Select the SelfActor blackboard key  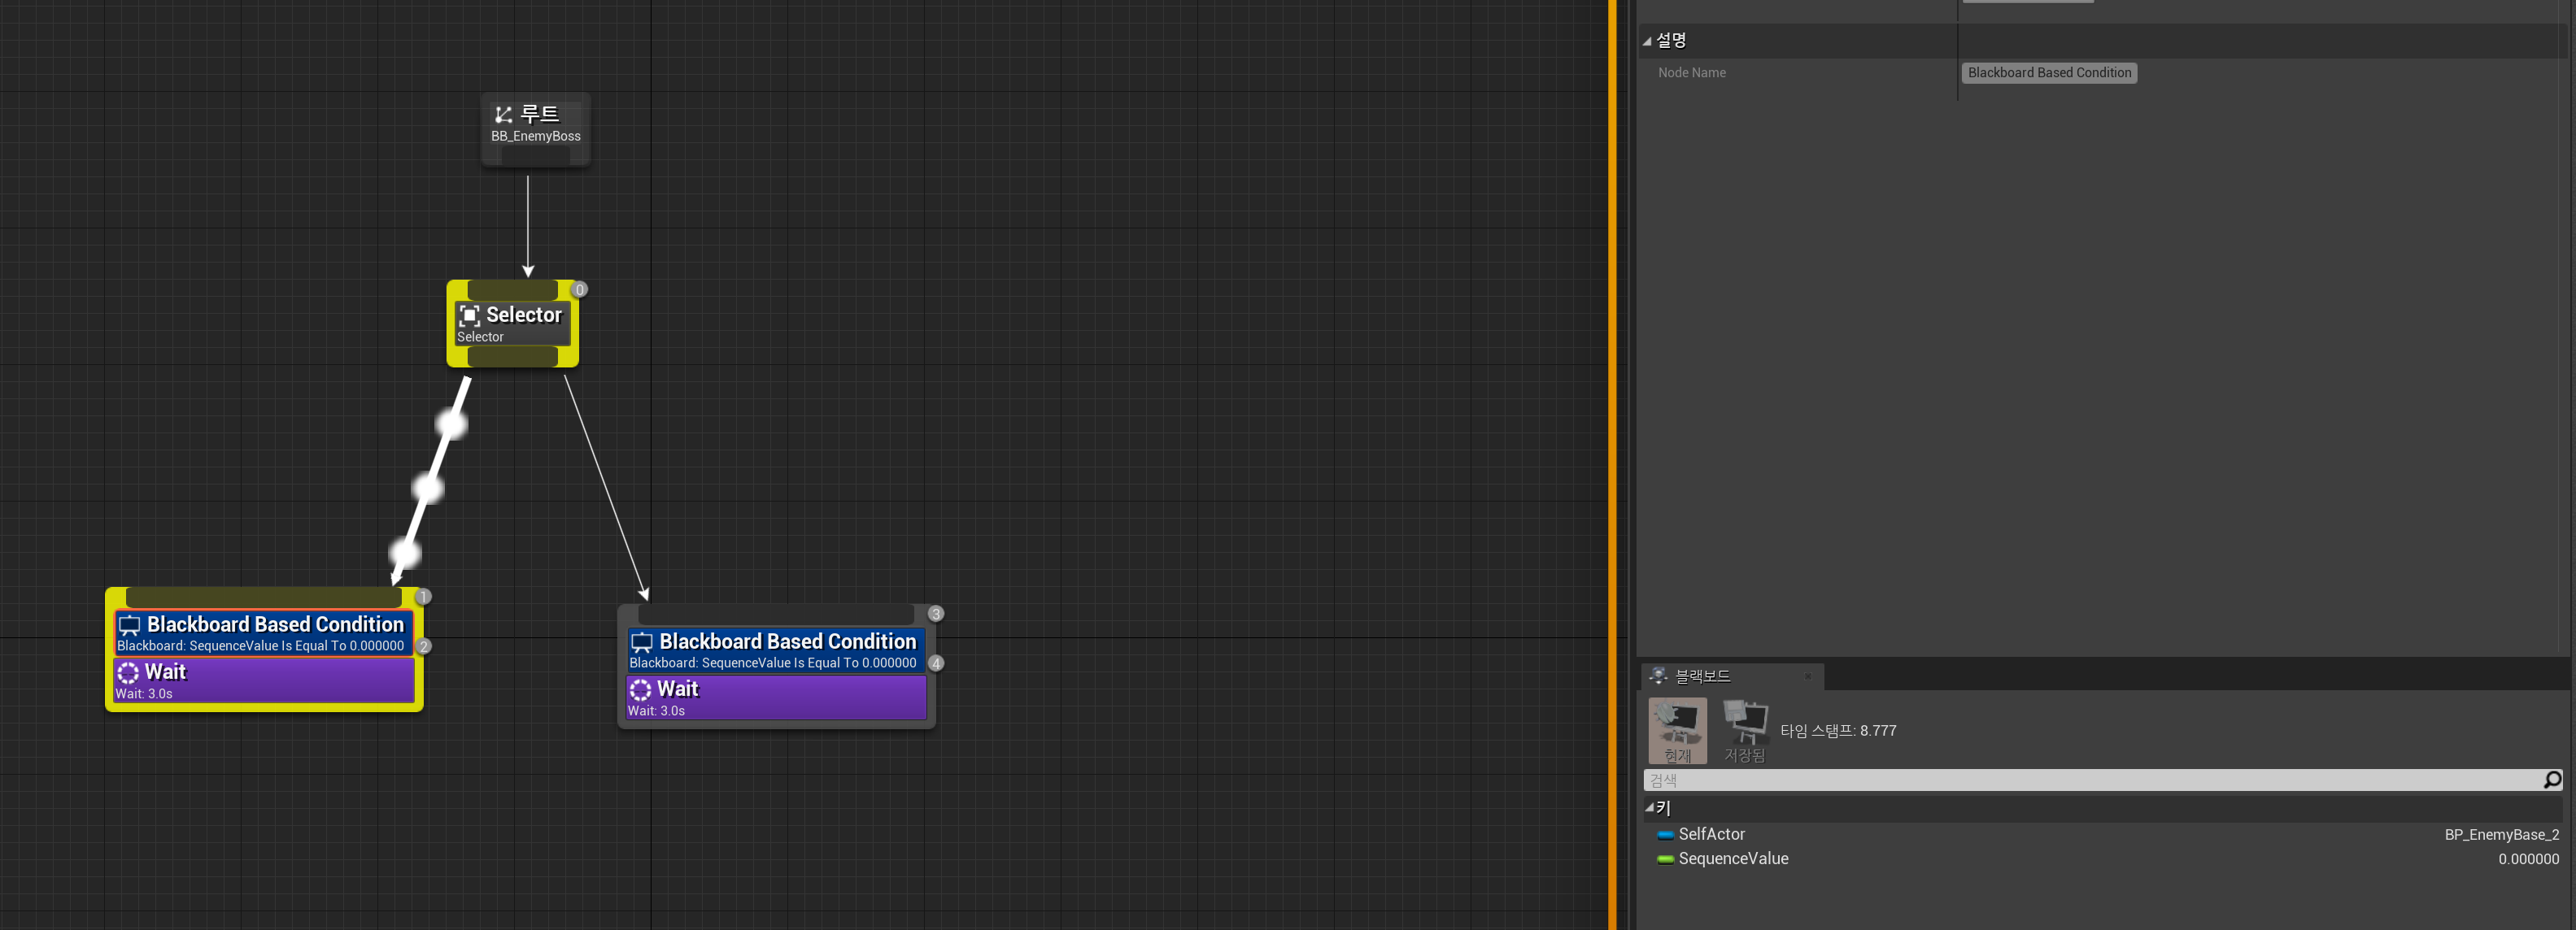coord(1711,834)
